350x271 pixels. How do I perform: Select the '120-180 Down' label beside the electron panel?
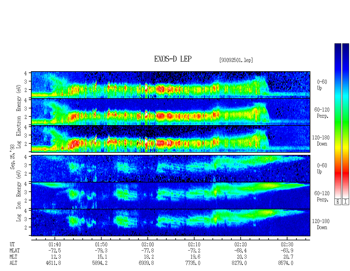pyautogui.click(x=321, y=141)
